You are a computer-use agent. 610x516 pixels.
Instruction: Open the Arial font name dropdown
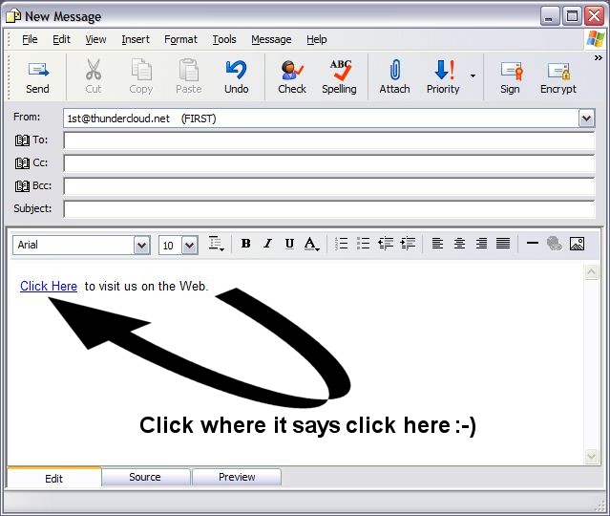coord(141,246)
